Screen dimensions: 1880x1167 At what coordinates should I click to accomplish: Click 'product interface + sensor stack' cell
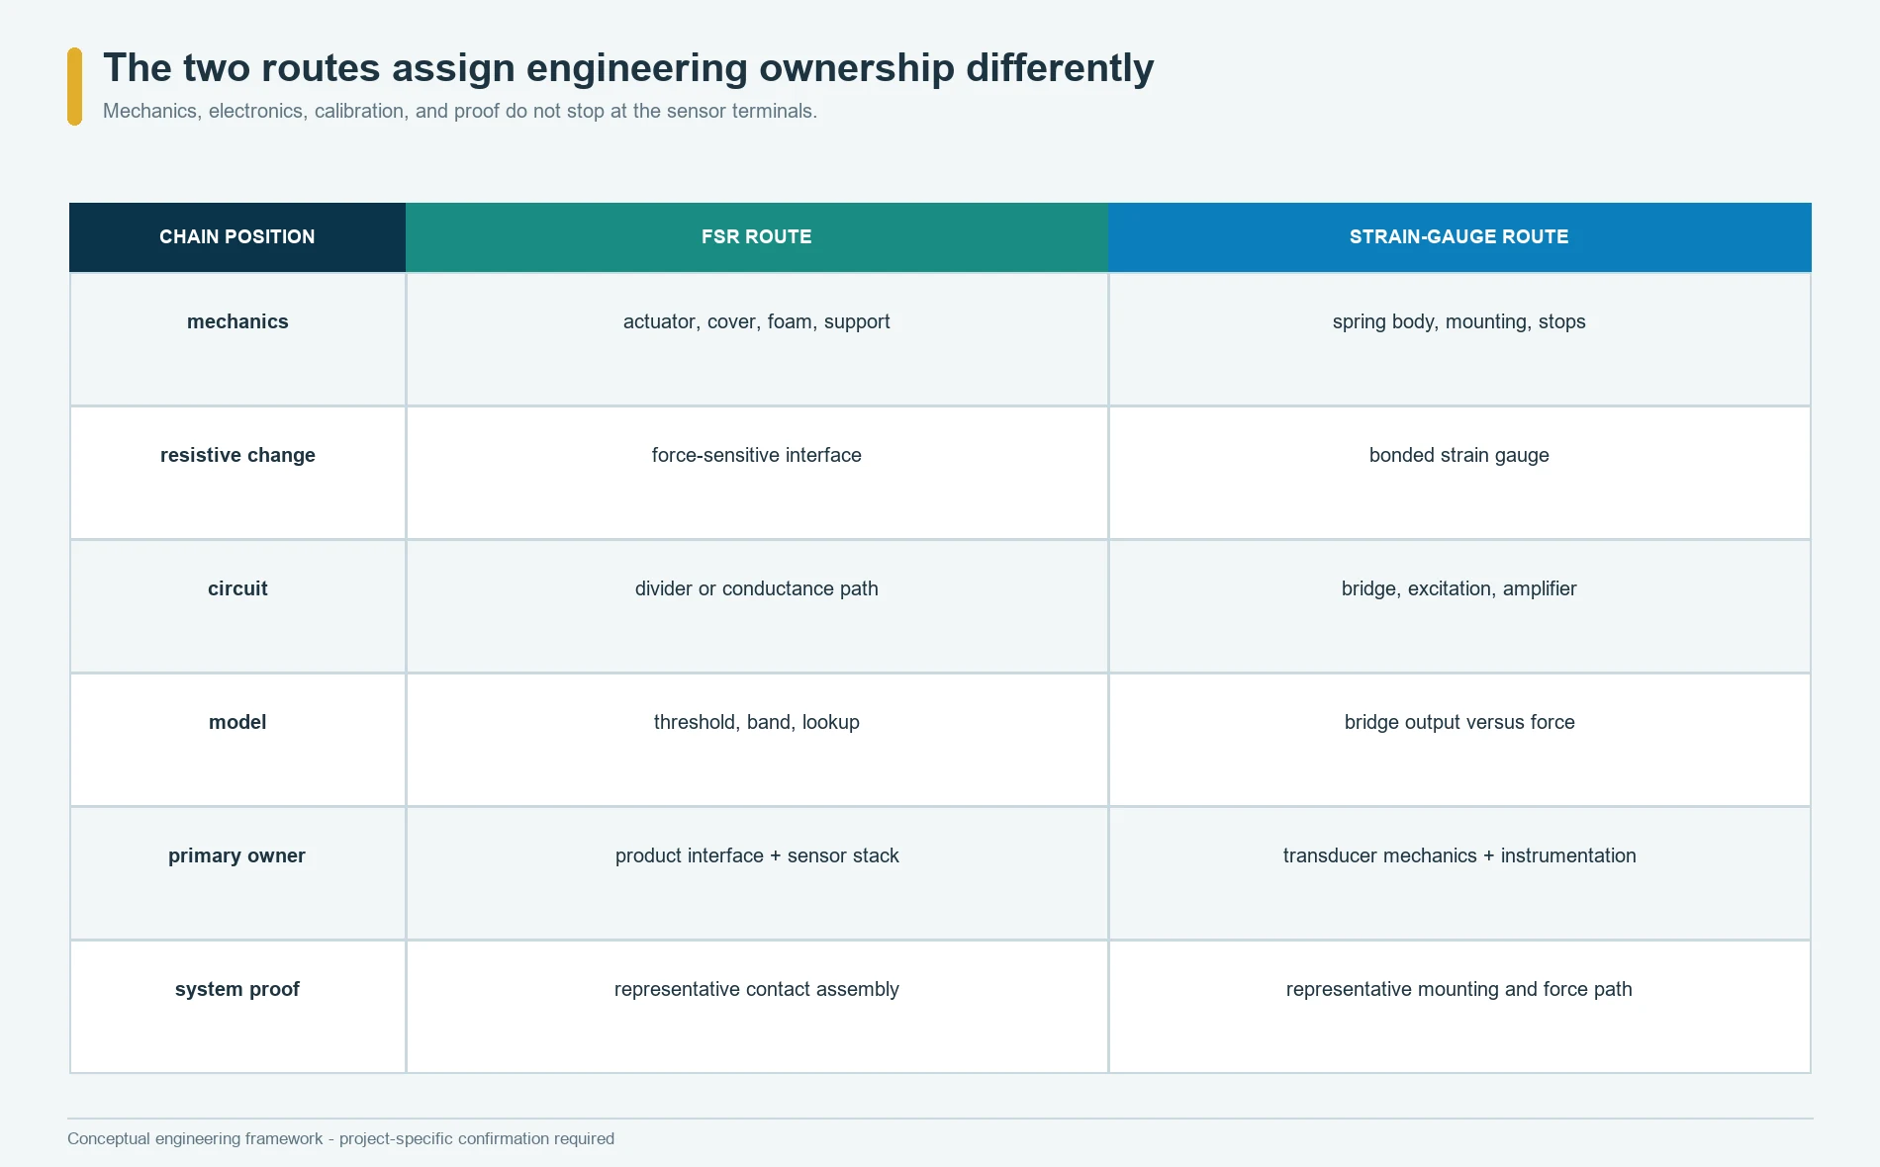(x=757, y=873)
